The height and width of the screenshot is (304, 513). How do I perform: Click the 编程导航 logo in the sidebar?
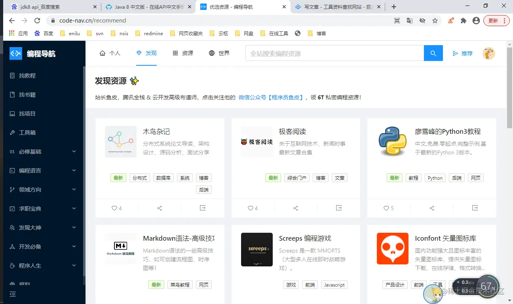(32, 53)
